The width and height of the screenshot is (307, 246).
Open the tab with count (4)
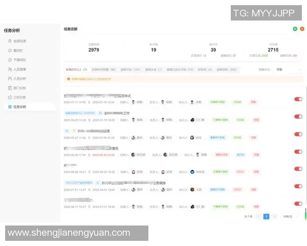pos(205,70)
